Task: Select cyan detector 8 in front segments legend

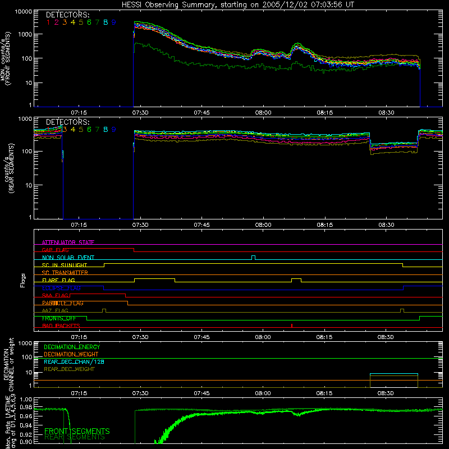Action: click(106, 22)
